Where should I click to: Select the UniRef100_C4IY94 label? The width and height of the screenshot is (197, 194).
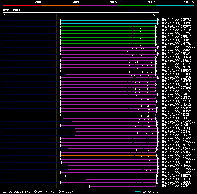(x=177, y=64)
